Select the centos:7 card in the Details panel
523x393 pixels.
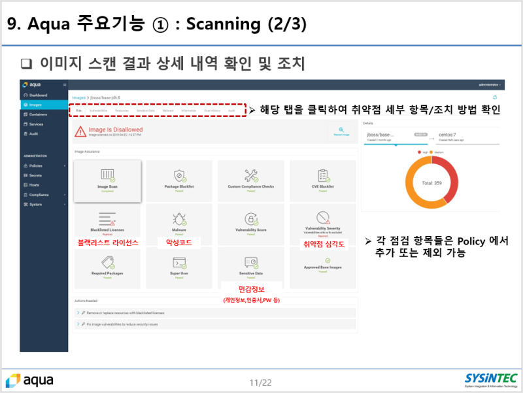coord(447,135)
